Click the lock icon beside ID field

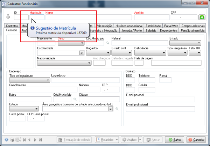[9, 17]
